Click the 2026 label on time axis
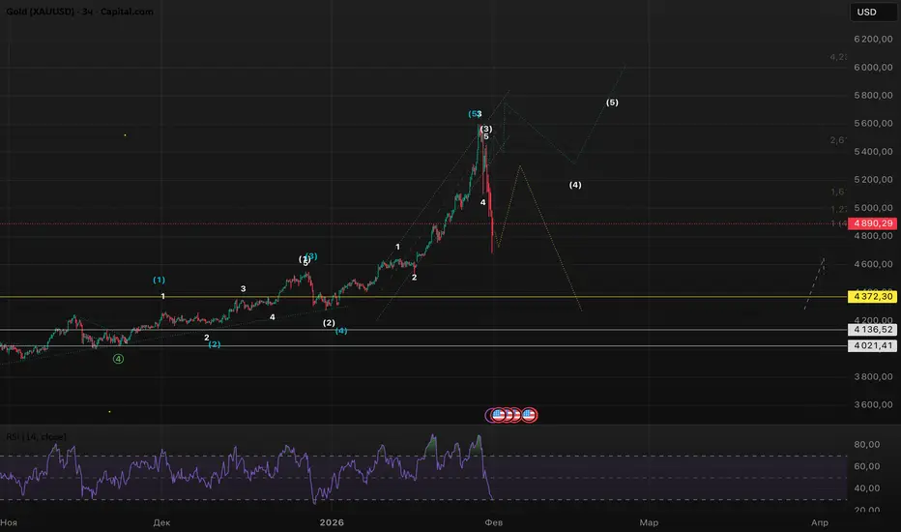 pos(333,522)
